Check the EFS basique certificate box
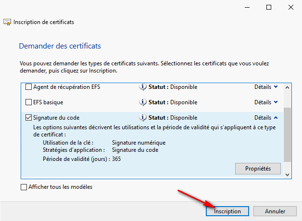Image resolution: width=302 pixels, height=221 pixels. coord(28,102)
